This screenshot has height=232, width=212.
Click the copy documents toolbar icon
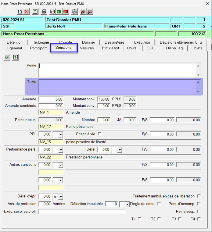click(x=74, y=12)
